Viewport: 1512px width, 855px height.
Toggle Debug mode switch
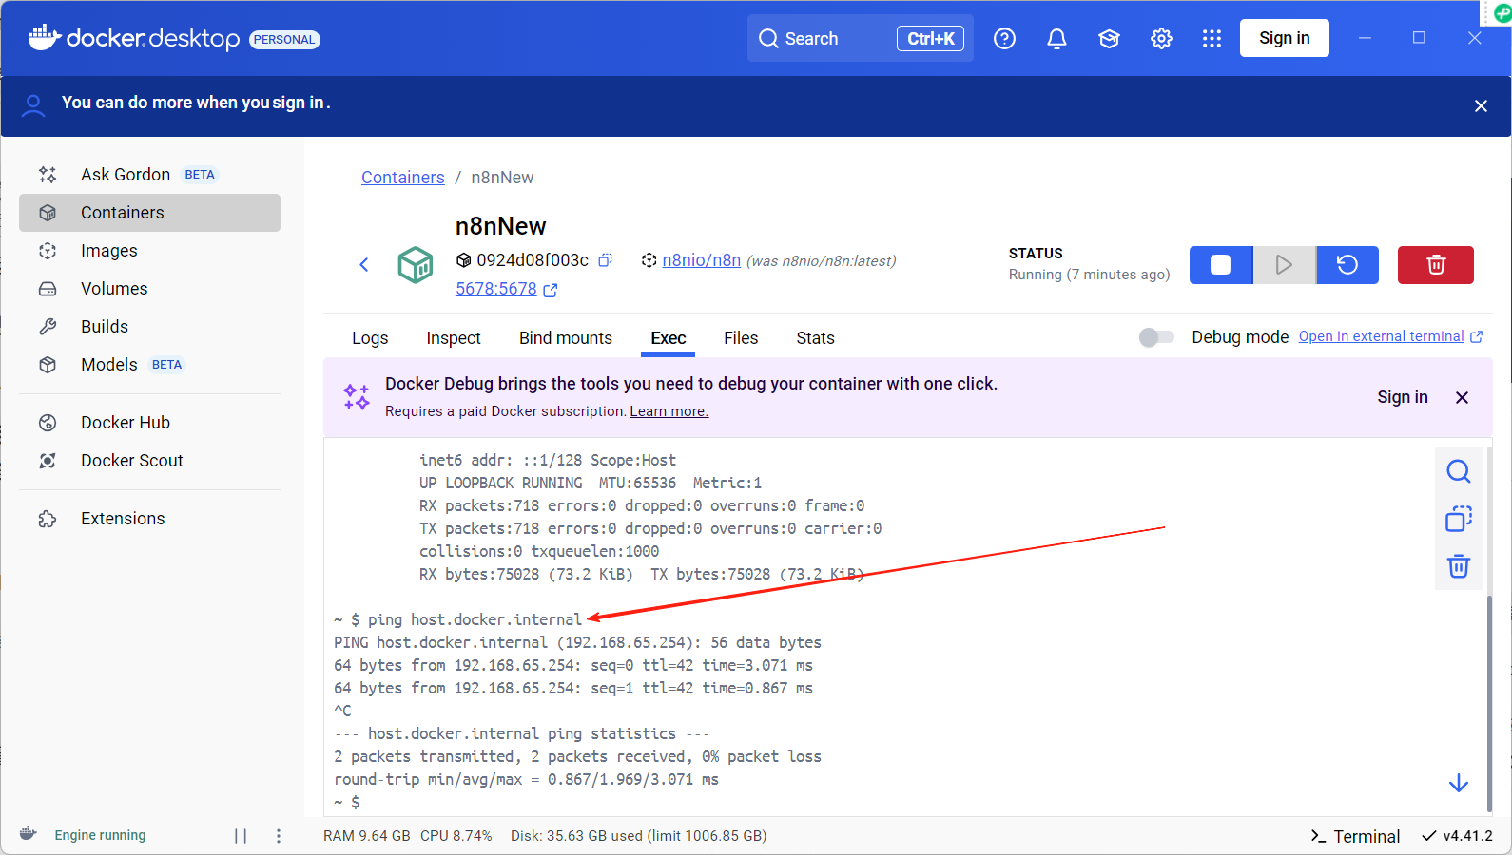pos(1156,337)
